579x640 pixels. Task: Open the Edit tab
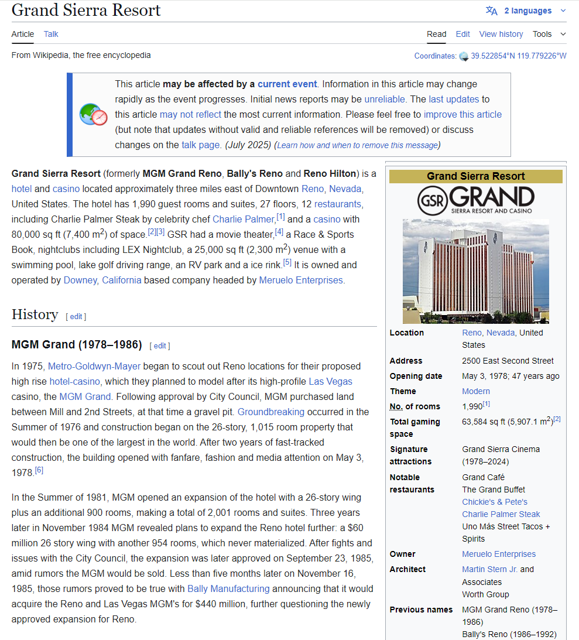(x=462, y=35)
